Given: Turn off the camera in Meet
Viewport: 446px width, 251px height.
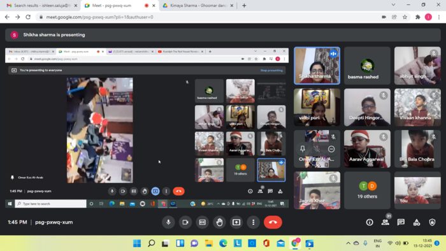Looking at the screenshot, I should 185,222.
